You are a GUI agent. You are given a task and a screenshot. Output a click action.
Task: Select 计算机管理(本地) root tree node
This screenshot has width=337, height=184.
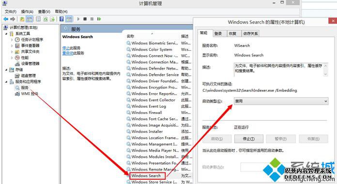(23, 28)
